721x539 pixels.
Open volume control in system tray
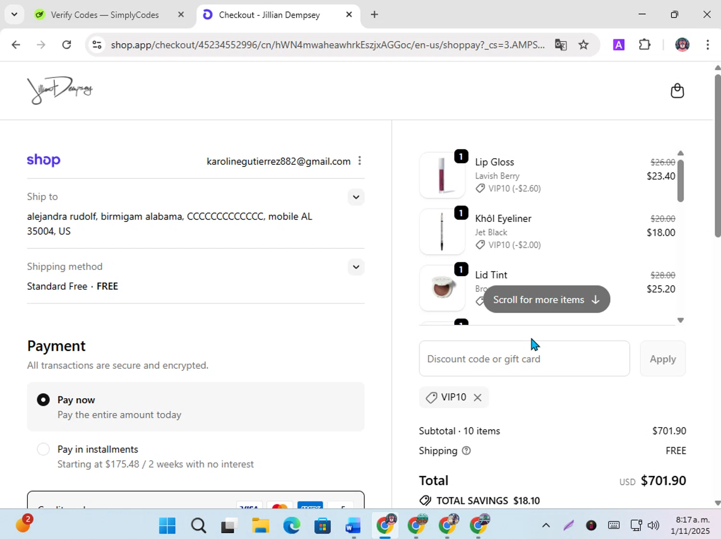(653, 526)
